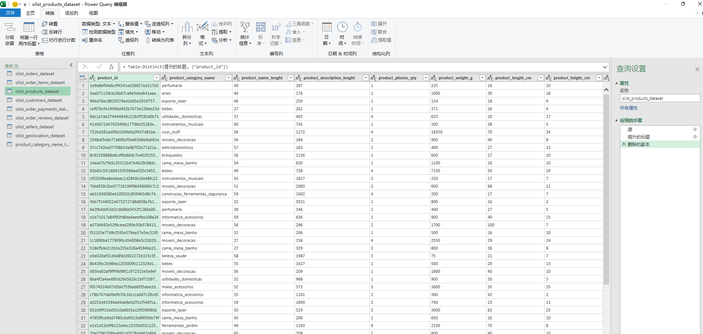Click the gear icon for 源 step
This screenshot has width=703, height=334.
(695, 129)
